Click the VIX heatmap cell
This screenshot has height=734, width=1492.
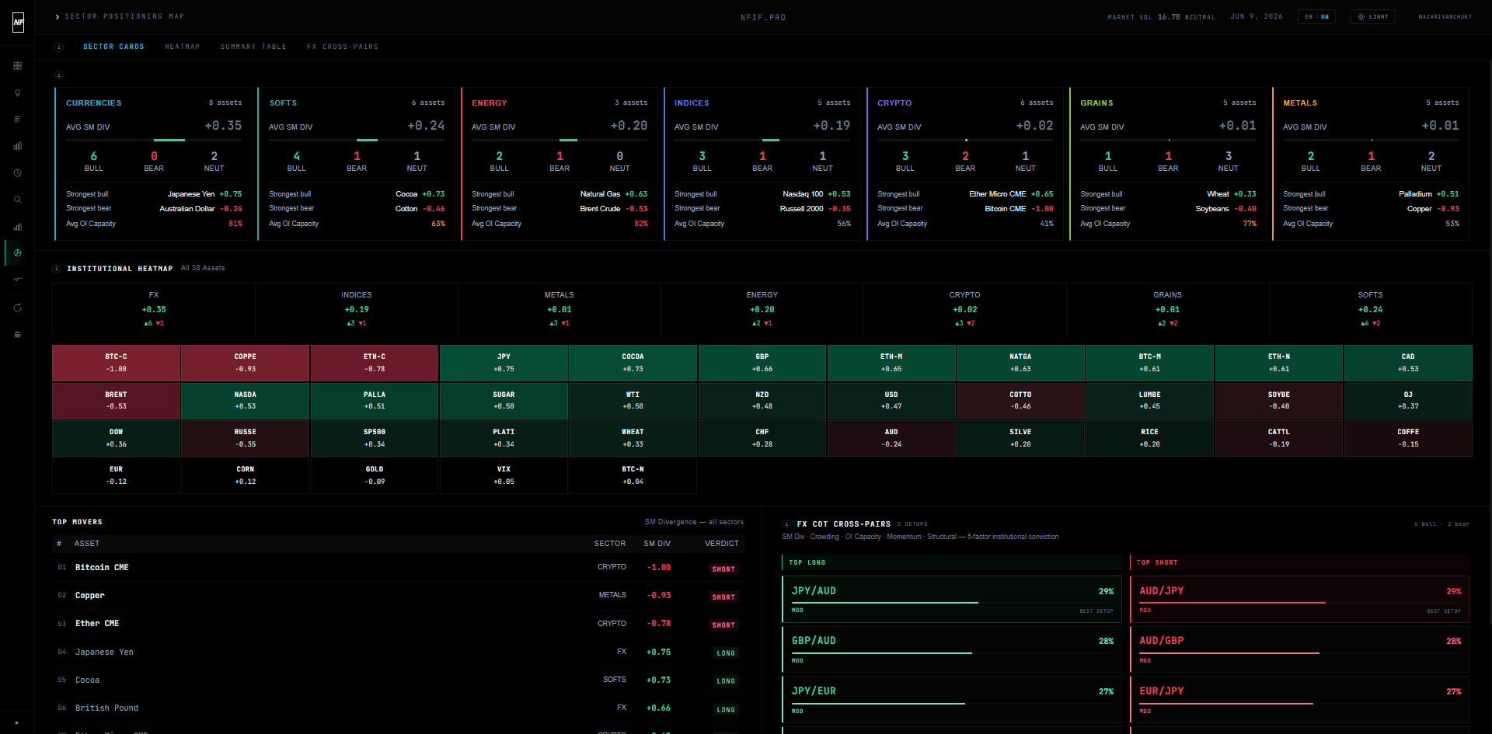[x=504, y=475]
